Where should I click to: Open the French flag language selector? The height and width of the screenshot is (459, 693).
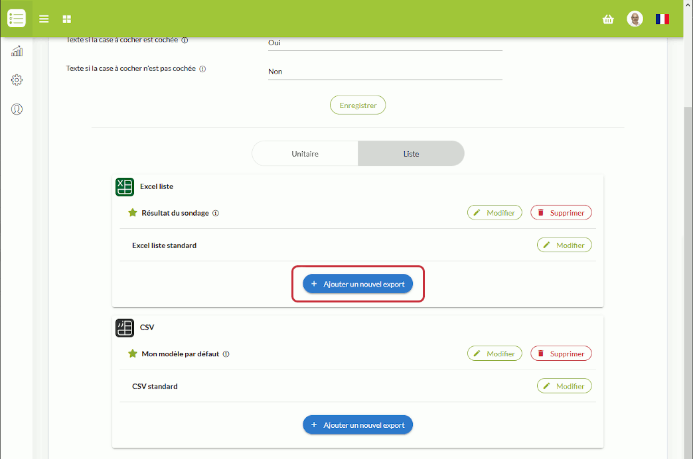point(662,19)
